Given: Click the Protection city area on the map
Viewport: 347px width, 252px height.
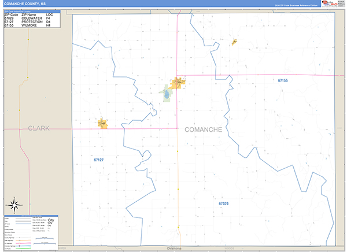Looking at the screenshot, I should click(x=103, y=124).
